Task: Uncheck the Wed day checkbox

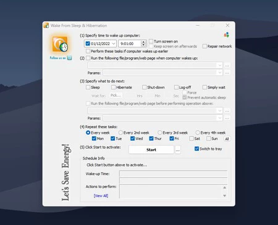Action: [132, 139]
